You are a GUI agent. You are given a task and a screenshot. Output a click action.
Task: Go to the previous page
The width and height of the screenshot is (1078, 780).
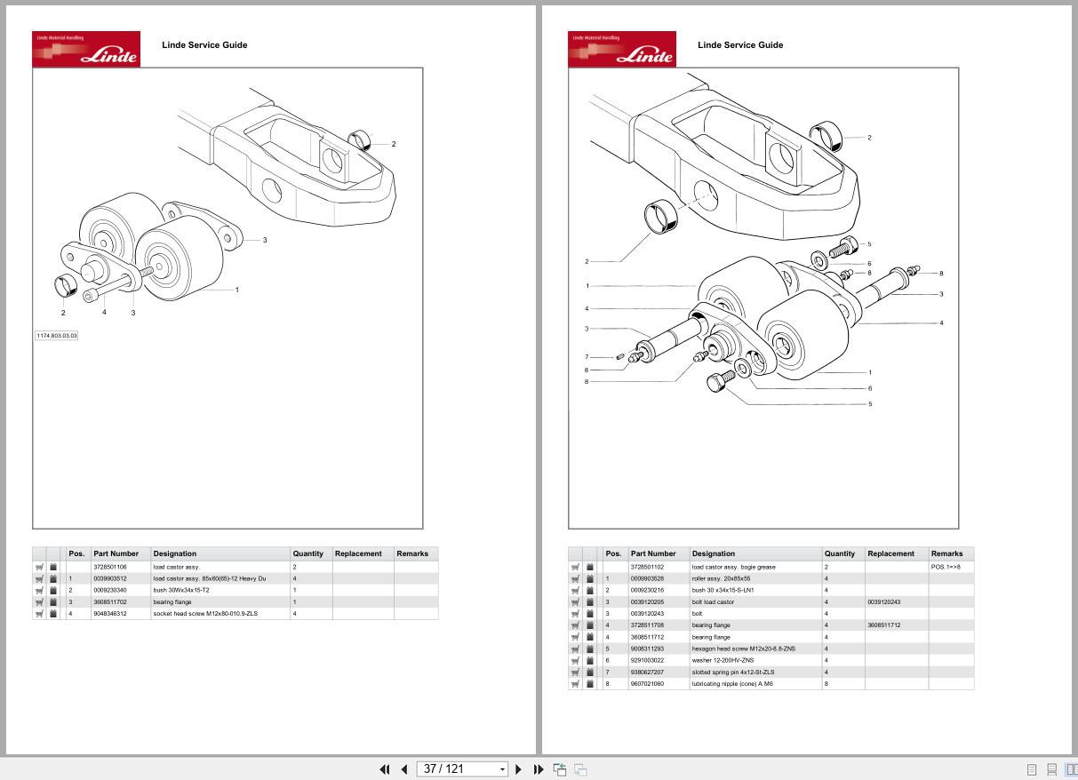(404, 769)
